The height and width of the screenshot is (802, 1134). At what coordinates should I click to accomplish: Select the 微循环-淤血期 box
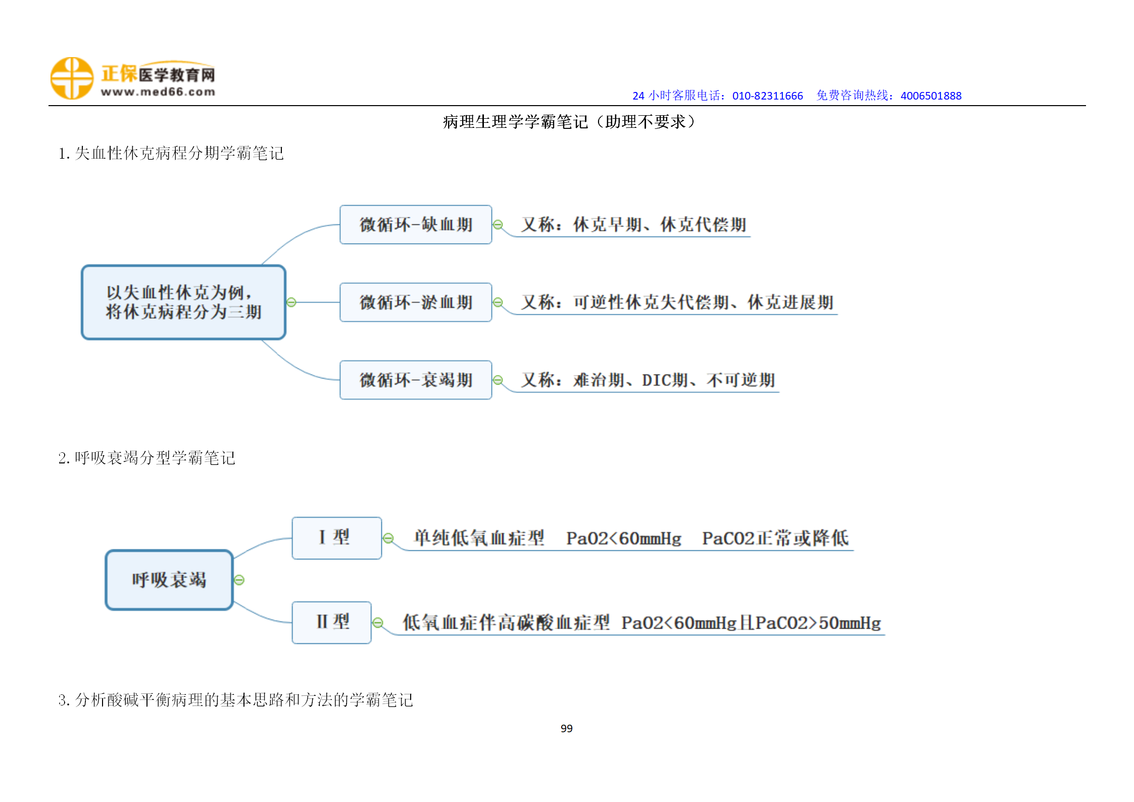[415, 302]
